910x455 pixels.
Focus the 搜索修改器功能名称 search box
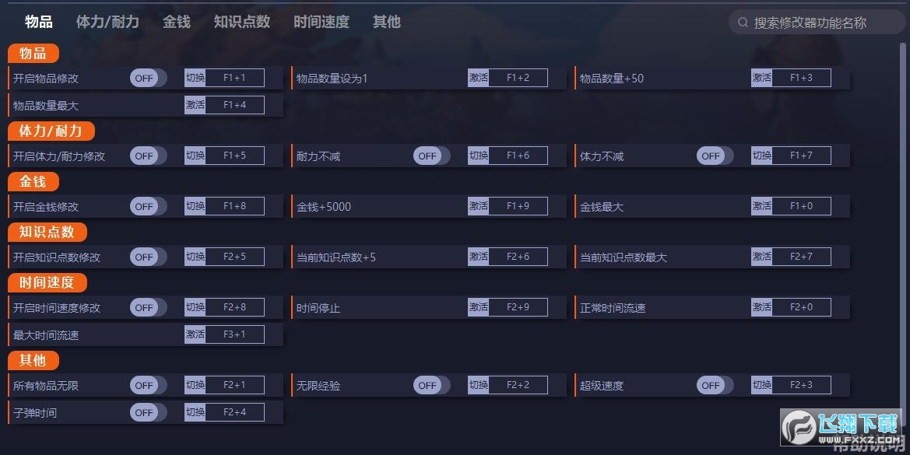pyautogui.click(x=815, y=23)
